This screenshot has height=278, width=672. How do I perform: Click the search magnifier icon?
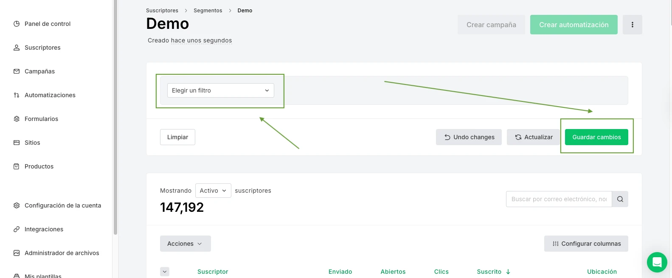point(620,199)
